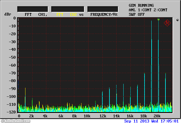This screenshot has width=181, height=123.
Task: Click the SWP OFF status indicator
Action: 137,14
